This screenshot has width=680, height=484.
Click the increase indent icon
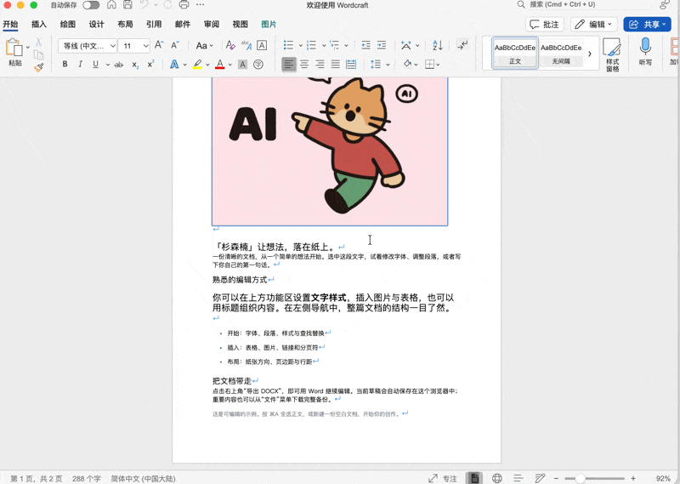[x=382, y=45]
